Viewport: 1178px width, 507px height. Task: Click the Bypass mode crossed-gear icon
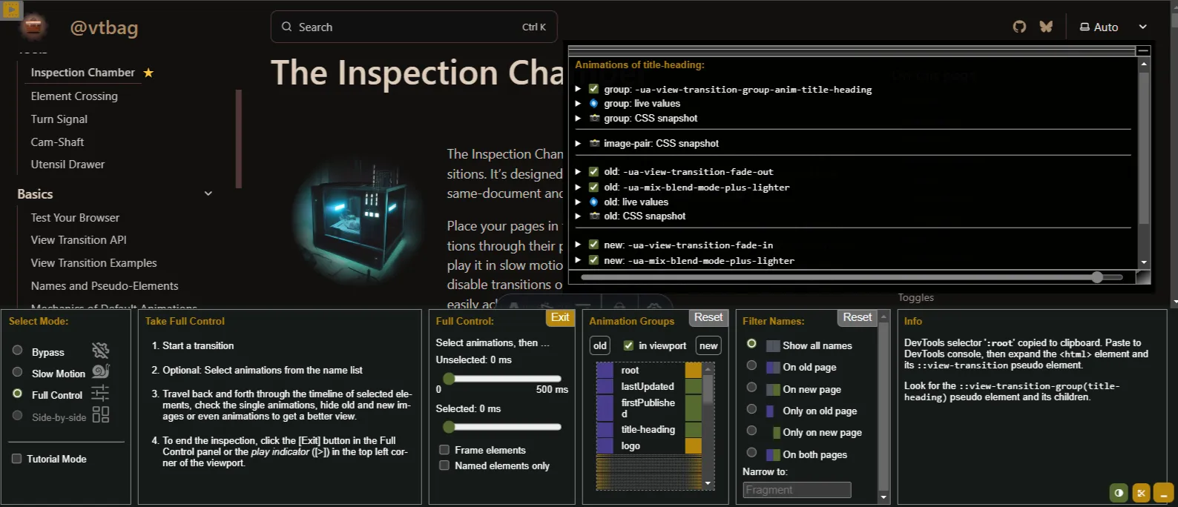(x=100, y=351)
